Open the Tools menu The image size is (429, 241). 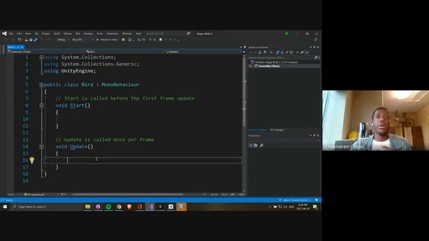pos(100,33)
